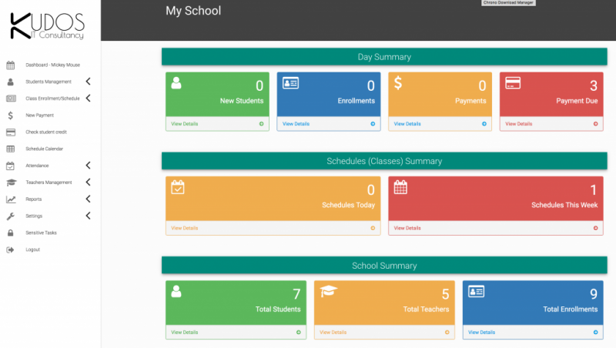Click the Settings wrench icon
The width and height of the screenshot is (616, 348).
click(11, 216)
